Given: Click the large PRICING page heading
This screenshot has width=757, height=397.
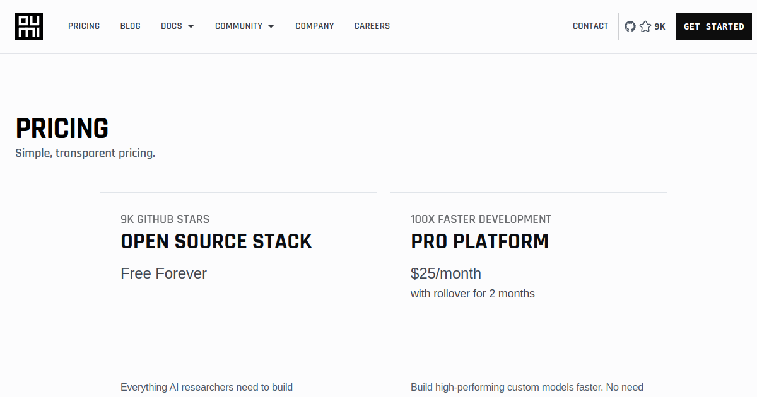Looking at the screenshot, I should (62, 129).
